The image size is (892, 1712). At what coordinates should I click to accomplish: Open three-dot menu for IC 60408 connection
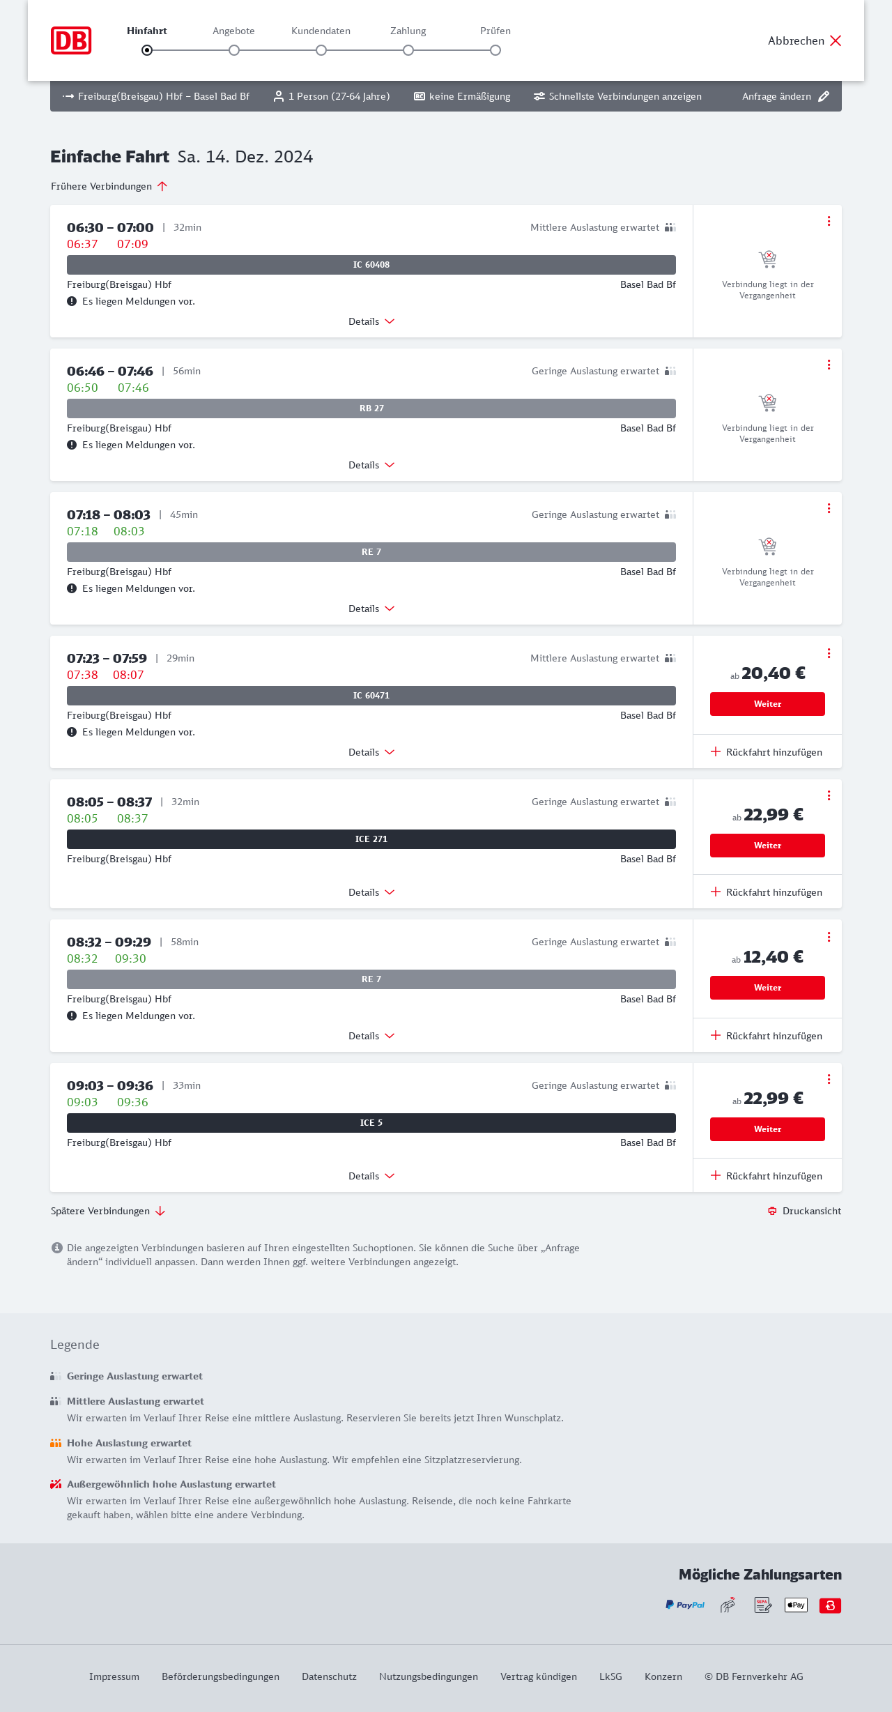(829, 221)
